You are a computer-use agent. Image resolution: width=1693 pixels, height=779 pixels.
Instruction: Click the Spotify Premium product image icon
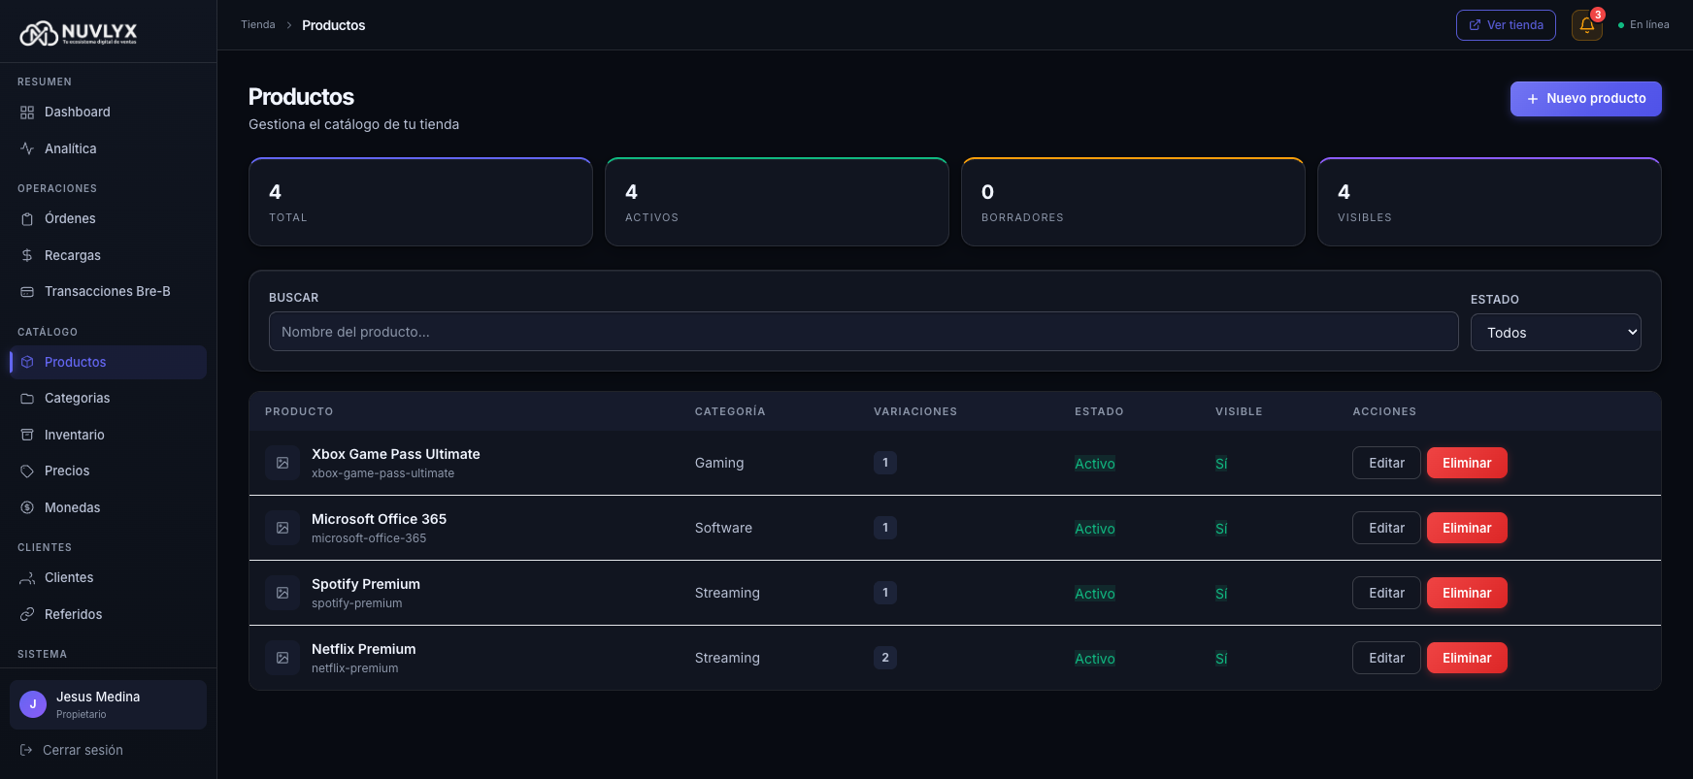282,594
